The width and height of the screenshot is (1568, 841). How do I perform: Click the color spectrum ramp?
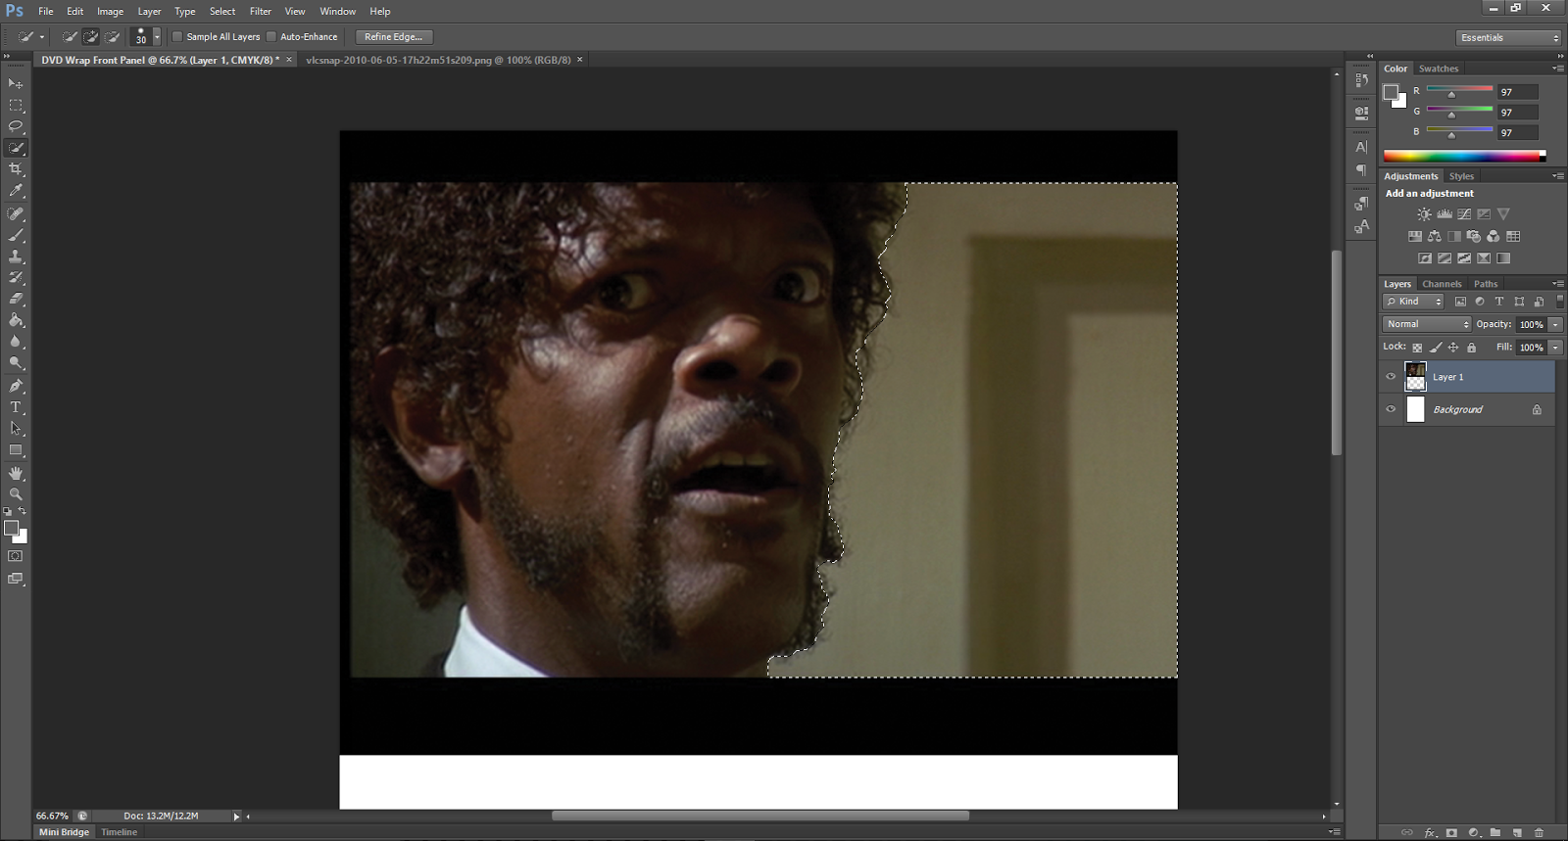1464,156
